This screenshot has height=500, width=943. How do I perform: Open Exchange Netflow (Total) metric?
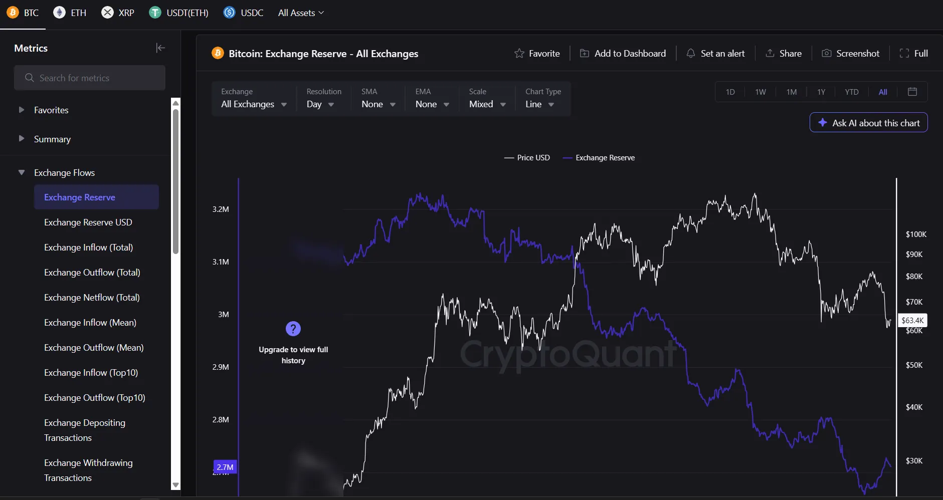[92, 297]
